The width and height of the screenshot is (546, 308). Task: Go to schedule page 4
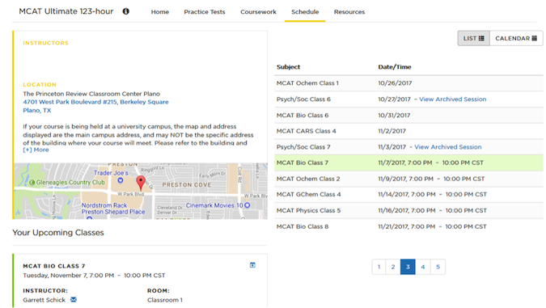point(423,267)
